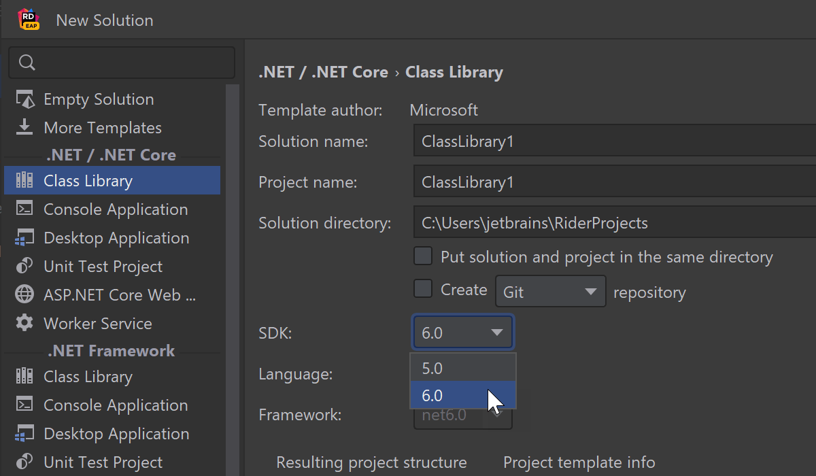Click the More Templates download icon
The image size is (816, 476).
(24, 128)
